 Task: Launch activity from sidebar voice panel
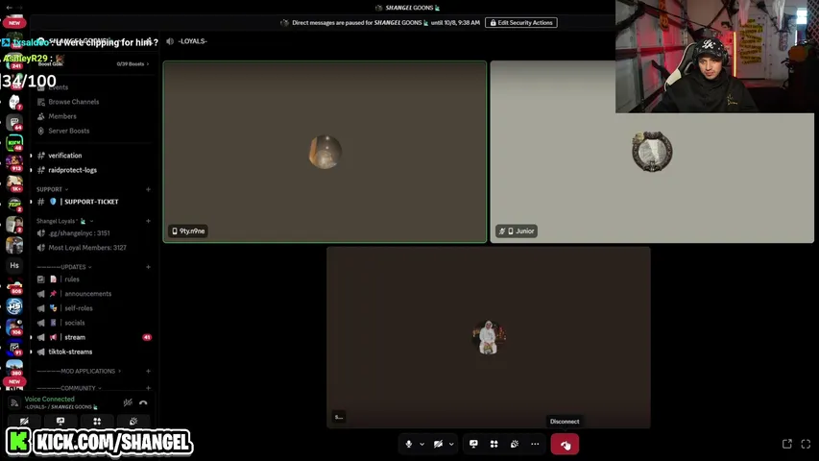pos(97,421)
